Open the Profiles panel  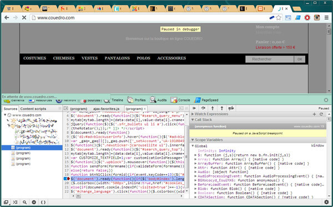pyautogui.click(x=137, y=100)
